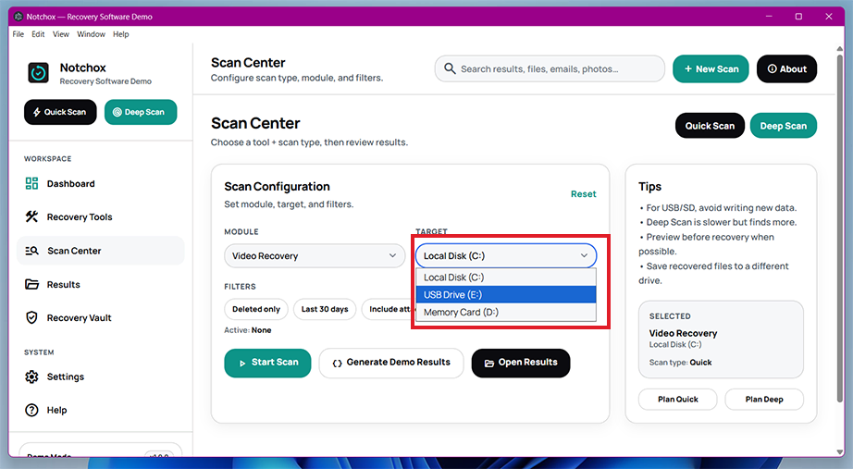The width and height of the screenshot is (853, 469).
Task: Click the search results input field
Action: pyautogui.click(x=550, y=69)
